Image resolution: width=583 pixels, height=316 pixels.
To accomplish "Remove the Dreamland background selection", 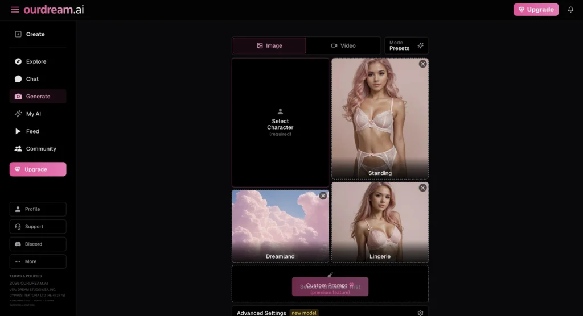I will pyautogui.click(x=323, y=196).
